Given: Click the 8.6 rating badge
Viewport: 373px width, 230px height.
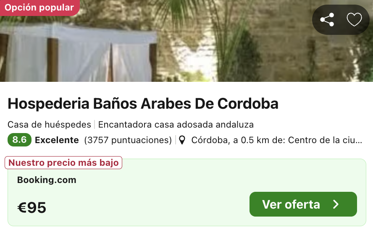Looking at the screenshot, I should tap(19, 140).
